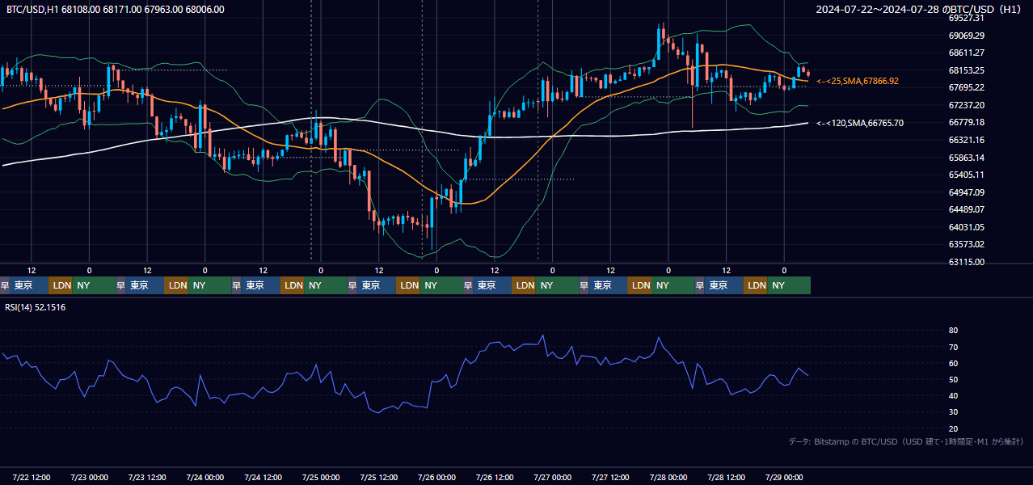
Task: Click RSI scale value 20
Action: coord(953,428)
